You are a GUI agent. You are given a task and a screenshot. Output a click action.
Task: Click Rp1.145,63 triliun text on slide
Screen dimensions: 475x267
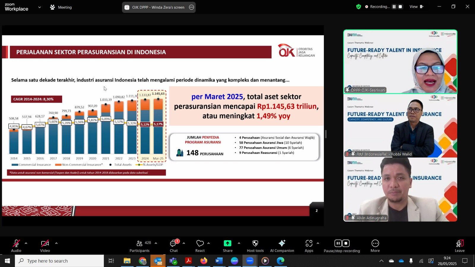(287, 106)
